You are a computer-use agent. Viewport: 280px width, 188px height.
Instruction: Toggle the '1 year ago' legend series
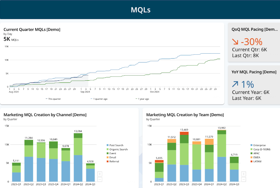[142, 99]
